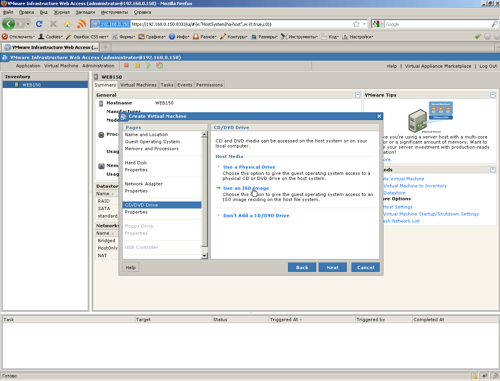Open the Размеры web developer menu
This screenshot has width=500, height=381.
point(264,36)
